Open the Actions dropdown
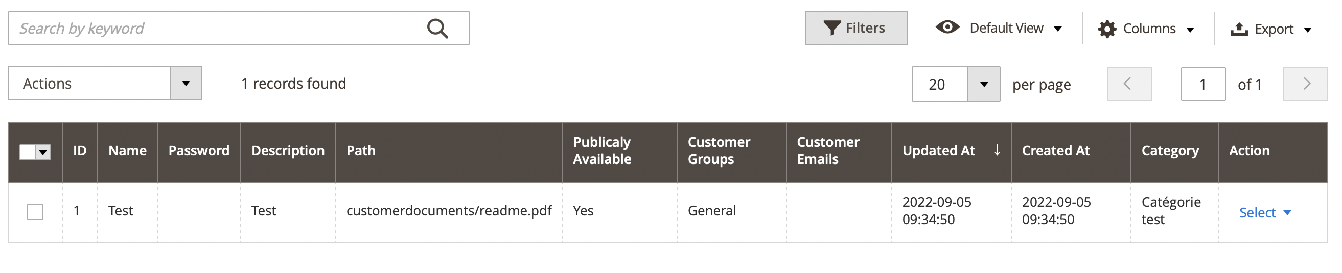Screen dimensions: 1342x273 pyautogui.click(x=105, y=83)
